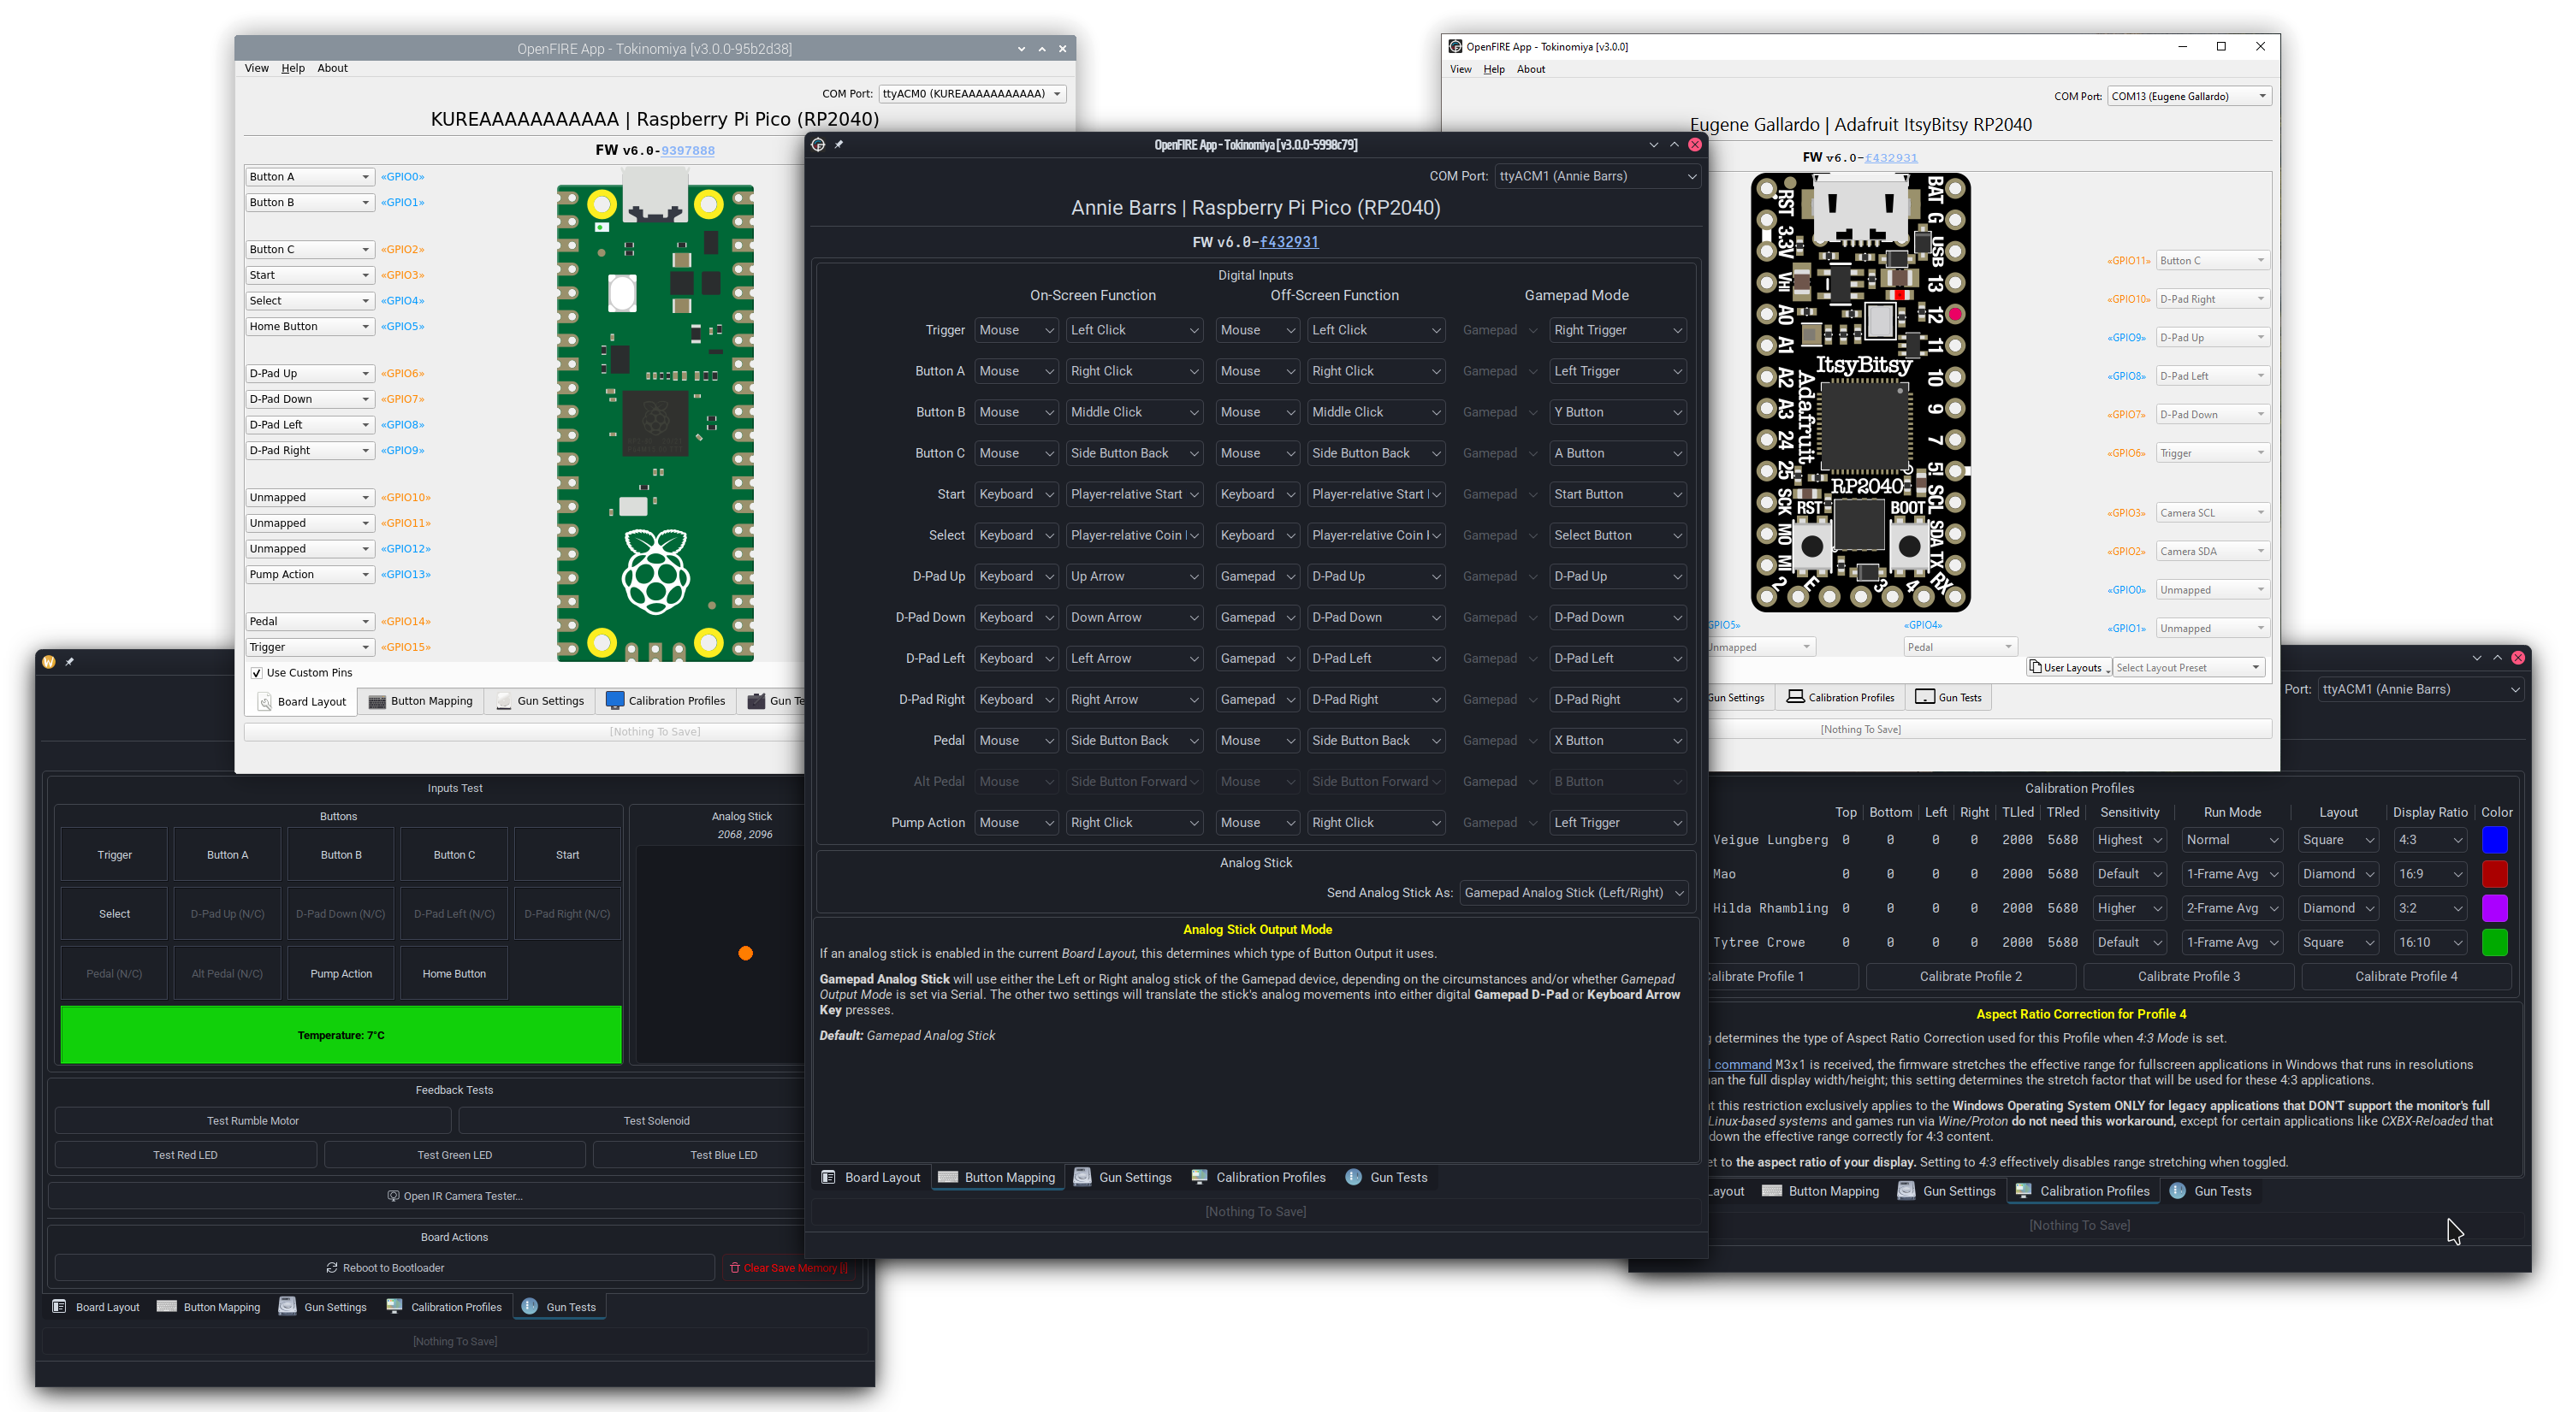Open the Help menu in KUREA window
The image size is (2567, 1412).
coord(292,68)
